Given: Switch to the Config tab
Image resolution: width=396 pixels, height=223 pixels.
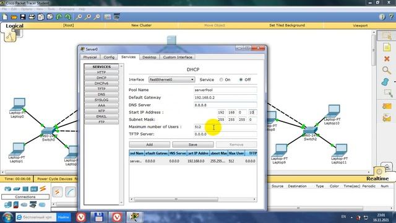Looking at the screenshot, I should 109,57.
